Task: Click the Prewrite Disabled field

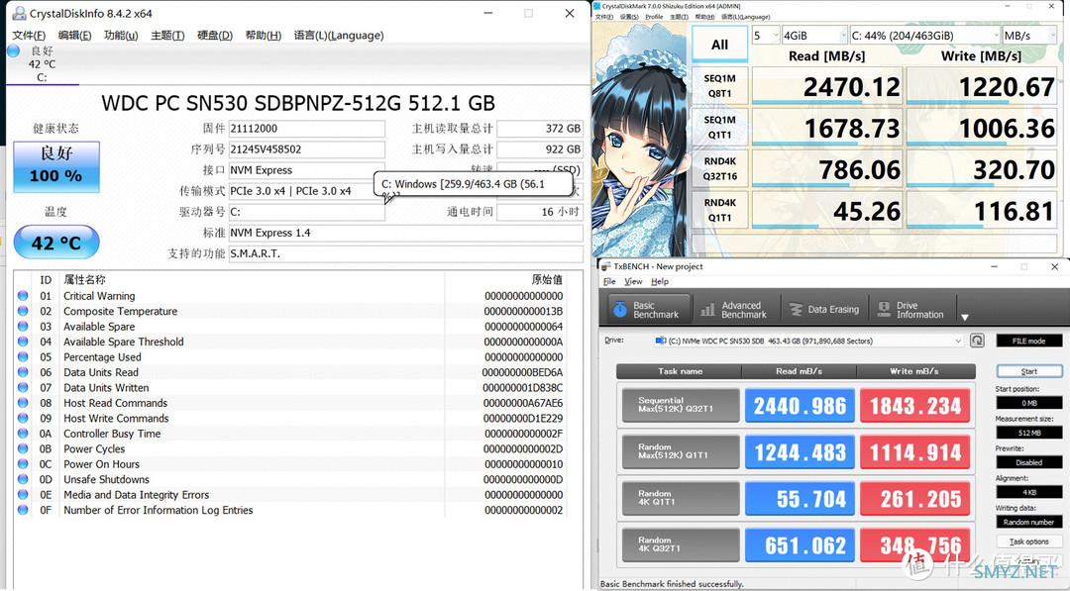Action: coord(1029,462)
